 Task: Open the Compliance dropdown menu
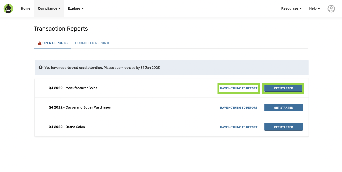coord(49,8)
